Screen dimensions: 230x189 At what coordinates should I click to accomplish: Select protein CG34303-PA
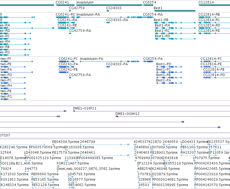[x=117, y=64]
